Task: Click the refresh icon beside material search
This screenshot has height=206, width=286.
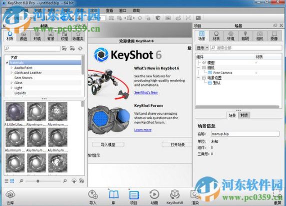Action: [x=80, y=49]
